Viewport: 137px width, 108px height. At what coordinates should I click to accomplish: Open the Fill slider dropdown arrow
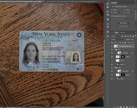point(135,43)
